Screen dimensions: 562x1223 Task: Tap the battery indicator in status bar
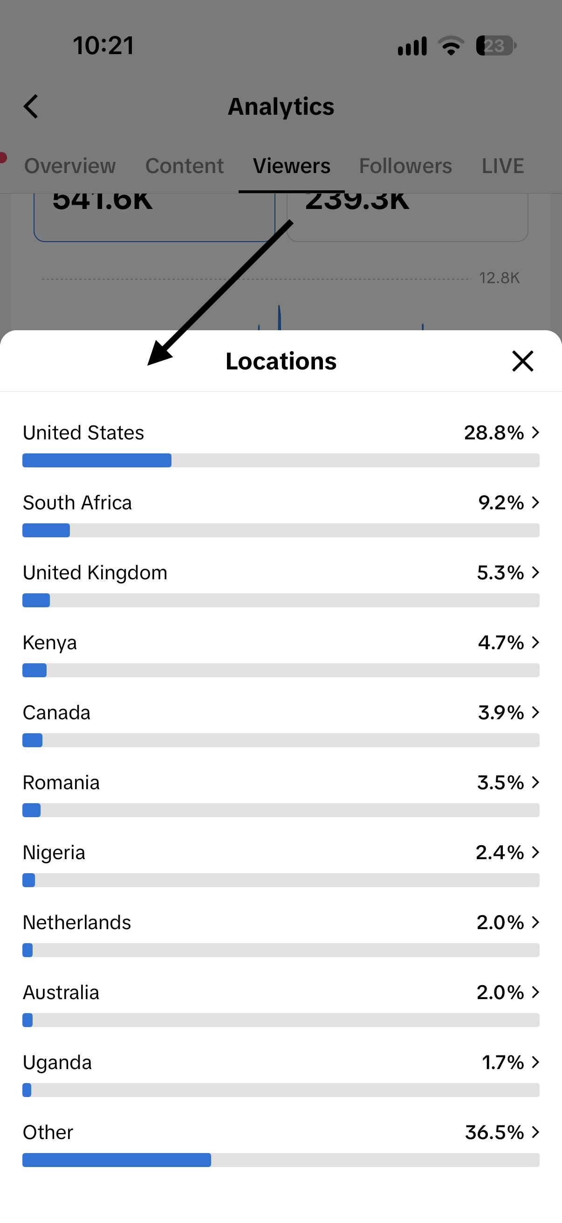[x=496, y=46]
